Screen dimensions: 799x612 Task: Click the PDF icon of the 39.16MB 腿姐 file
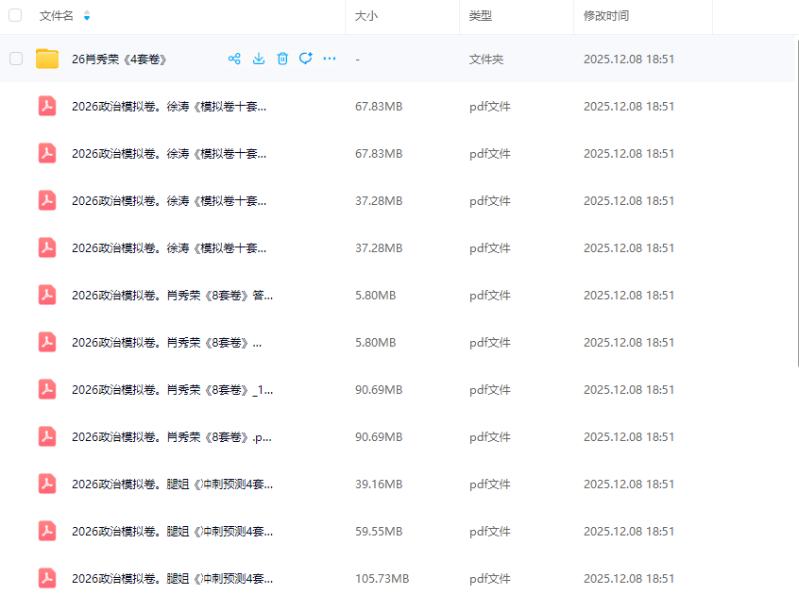coord(47,484)
